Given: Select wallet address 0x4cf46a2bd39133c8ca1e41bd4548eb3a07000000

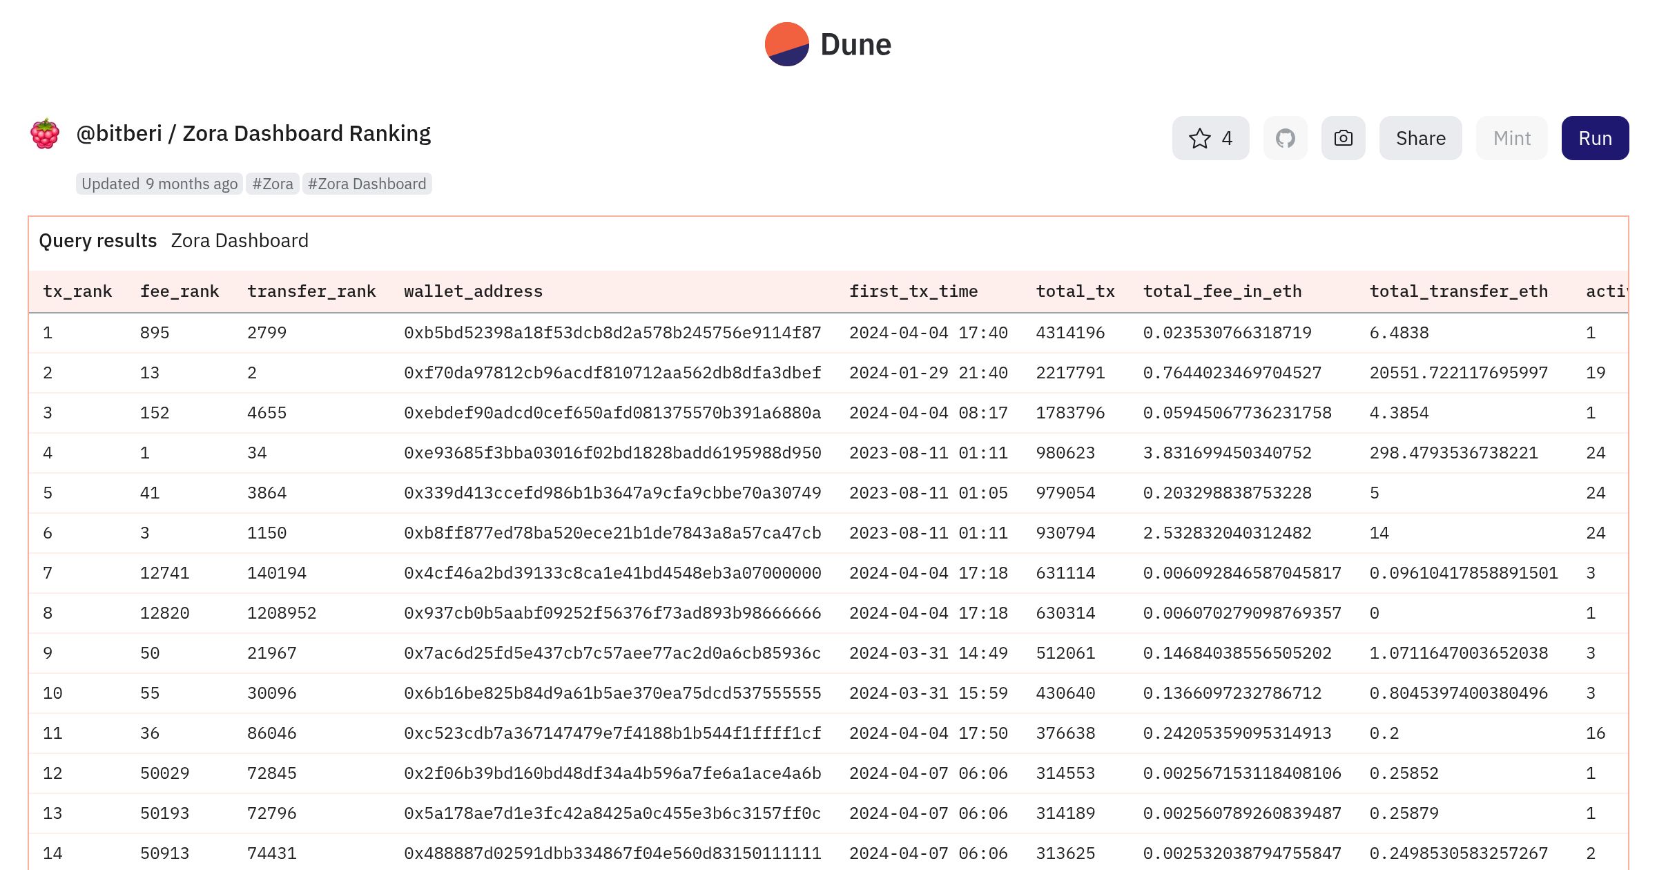Looking at the screenshot, I should [x=612, y=573].
